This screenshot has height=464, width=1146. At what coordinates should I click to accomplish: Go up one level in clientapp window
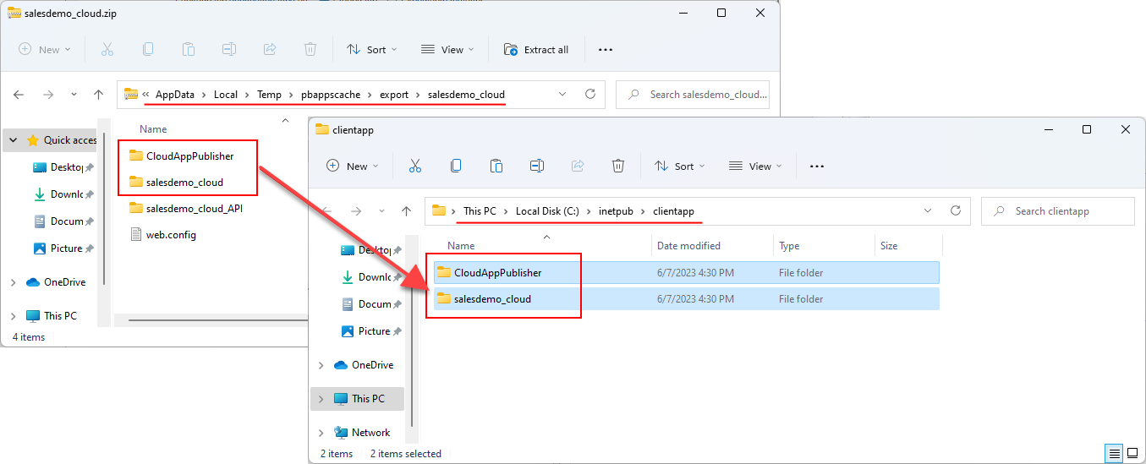(x=407, y=211)
